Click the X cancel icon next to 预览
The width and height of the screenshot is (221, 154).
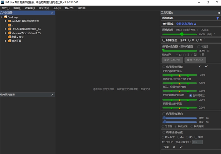coord(174,147)
